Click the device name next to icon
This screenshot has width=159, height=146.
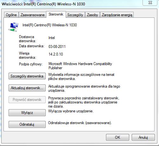[50, 25]
